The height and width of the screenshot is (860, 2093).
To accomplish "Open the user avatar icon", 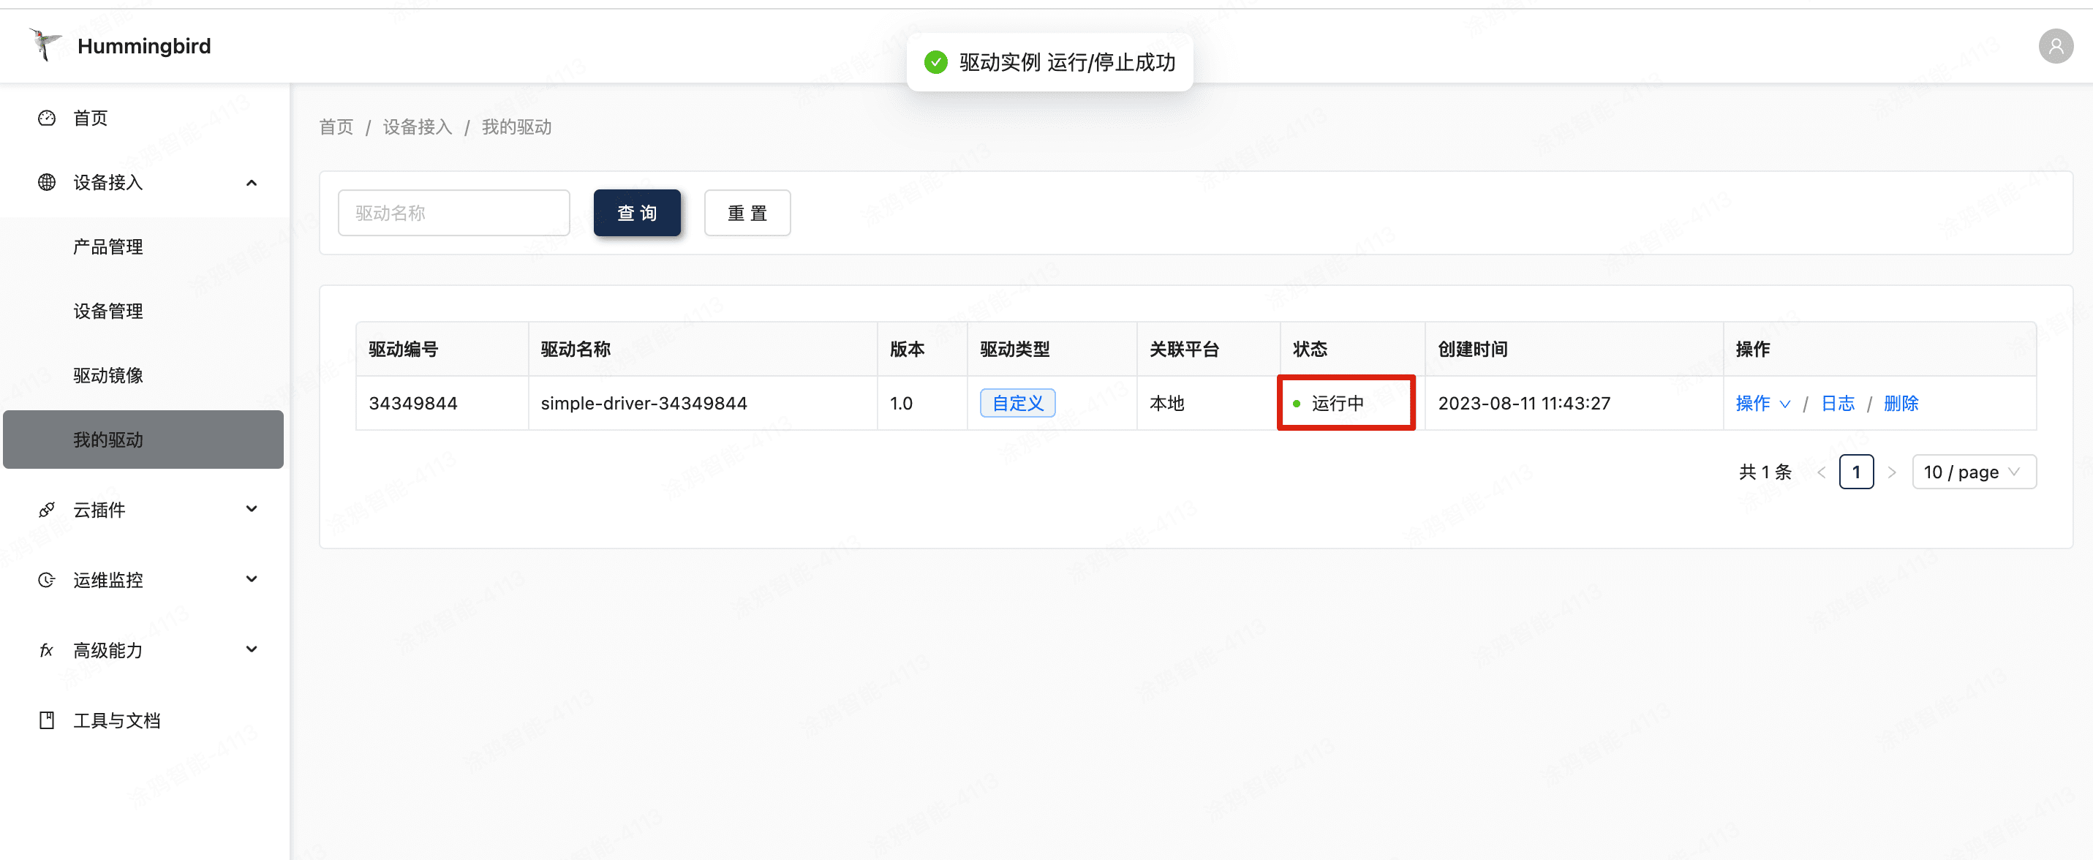I will pyautogui.click(x=2055, y=46).
